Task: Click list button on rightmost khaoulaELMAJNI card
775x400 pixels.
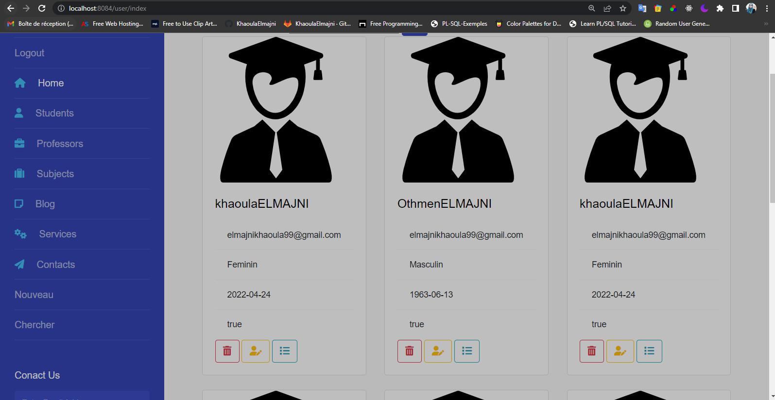Action: coord(649,351)
